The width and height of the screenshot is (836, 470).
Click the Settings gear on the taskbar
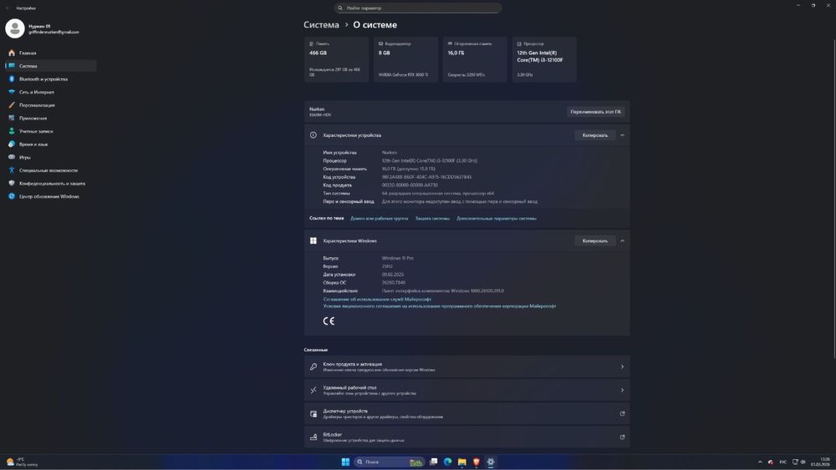click(x=491, y=462)
